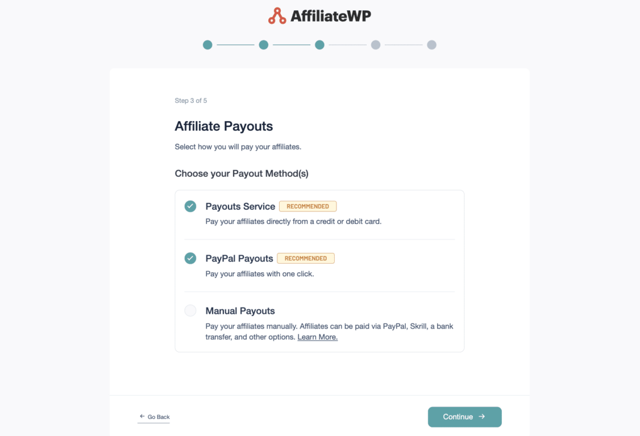The height and width of the screenshot is (436, 640).
Task: Click the left arrow icon beside Go Back
Action: [141, 416]
